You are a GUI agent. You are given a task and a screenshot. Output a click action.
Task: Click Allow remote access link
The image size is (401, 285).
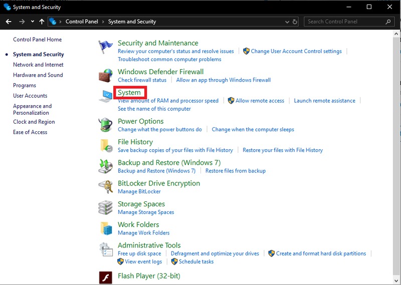point(260,101)
